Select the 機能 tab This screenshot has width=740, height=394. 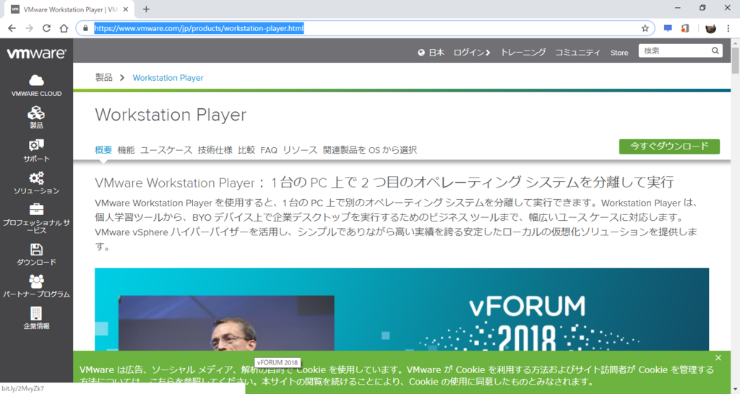(126, 150)
